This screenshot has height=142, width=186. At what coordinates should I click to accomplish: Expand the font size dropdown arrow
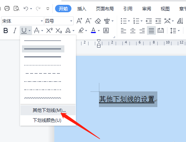pos(71,21)
